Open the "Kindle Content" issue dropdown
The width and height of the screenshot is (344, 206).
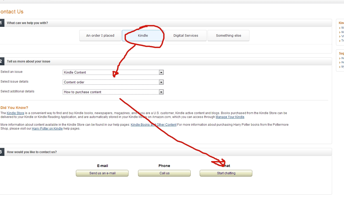[x=113, y=72]
